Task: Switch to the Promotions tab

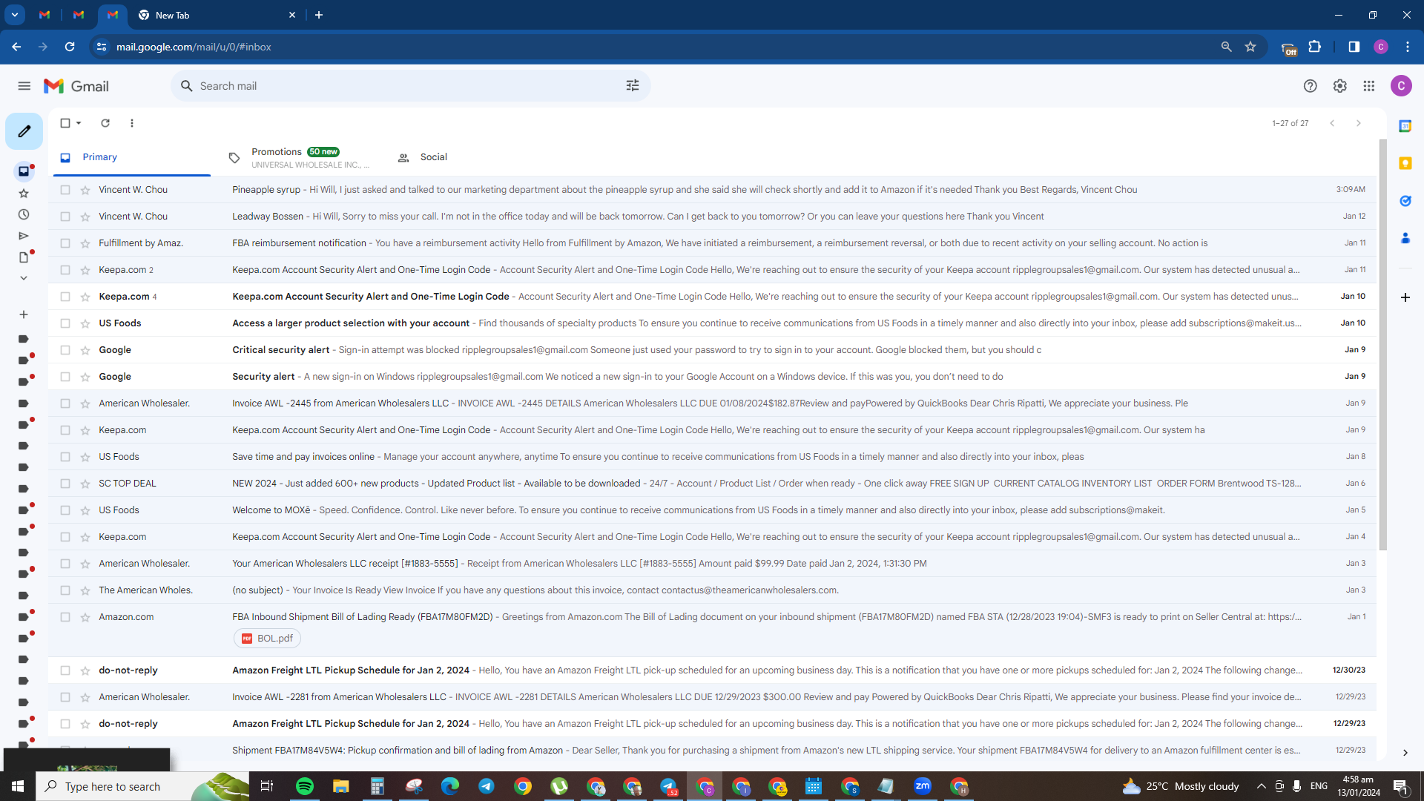Action: click(x=298, y=157)
